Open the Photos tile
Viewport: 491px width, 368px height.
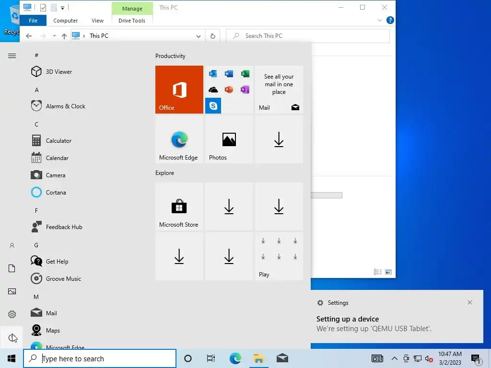click(x=229, y=139)
